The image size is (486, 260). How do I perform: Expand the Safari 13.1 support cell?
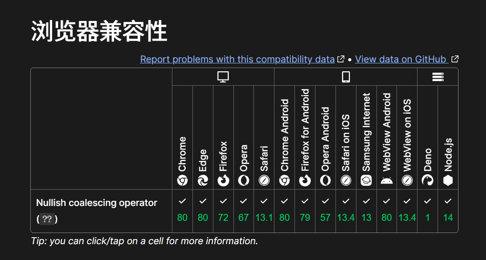tap(264, 211)
